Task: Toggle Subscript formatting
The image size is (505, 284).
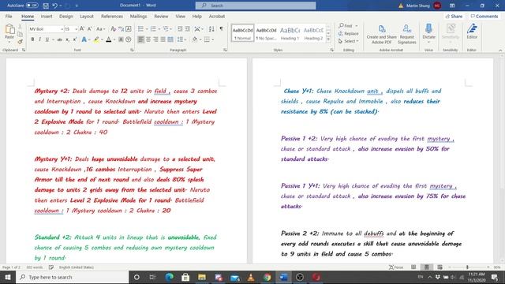Action: [67, 39]
